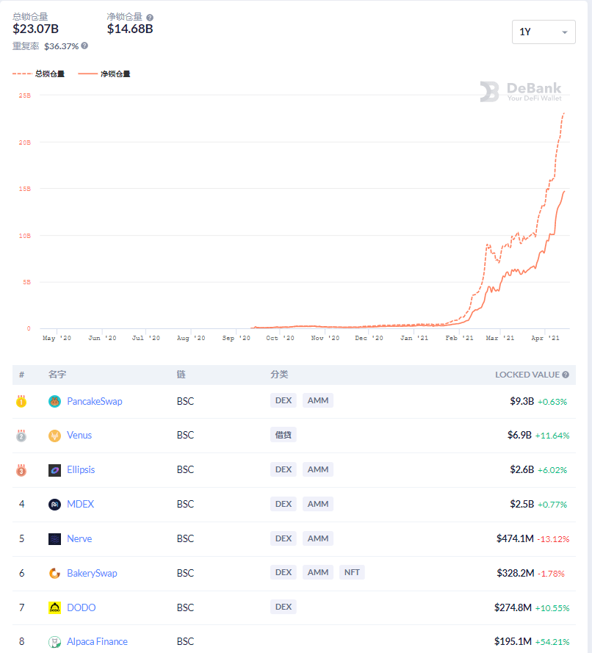Click Nerve -13.12% change value
The width and height of the screenshot is (592, 653).
[x=553, y=539]
